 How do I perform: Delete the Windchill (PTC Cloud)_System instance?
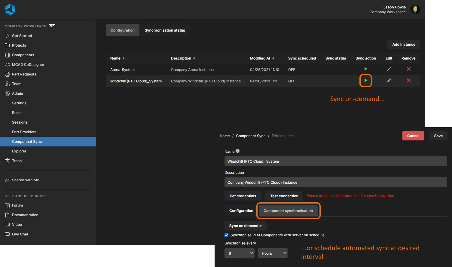pyautogui.click(x=408, y=81)
